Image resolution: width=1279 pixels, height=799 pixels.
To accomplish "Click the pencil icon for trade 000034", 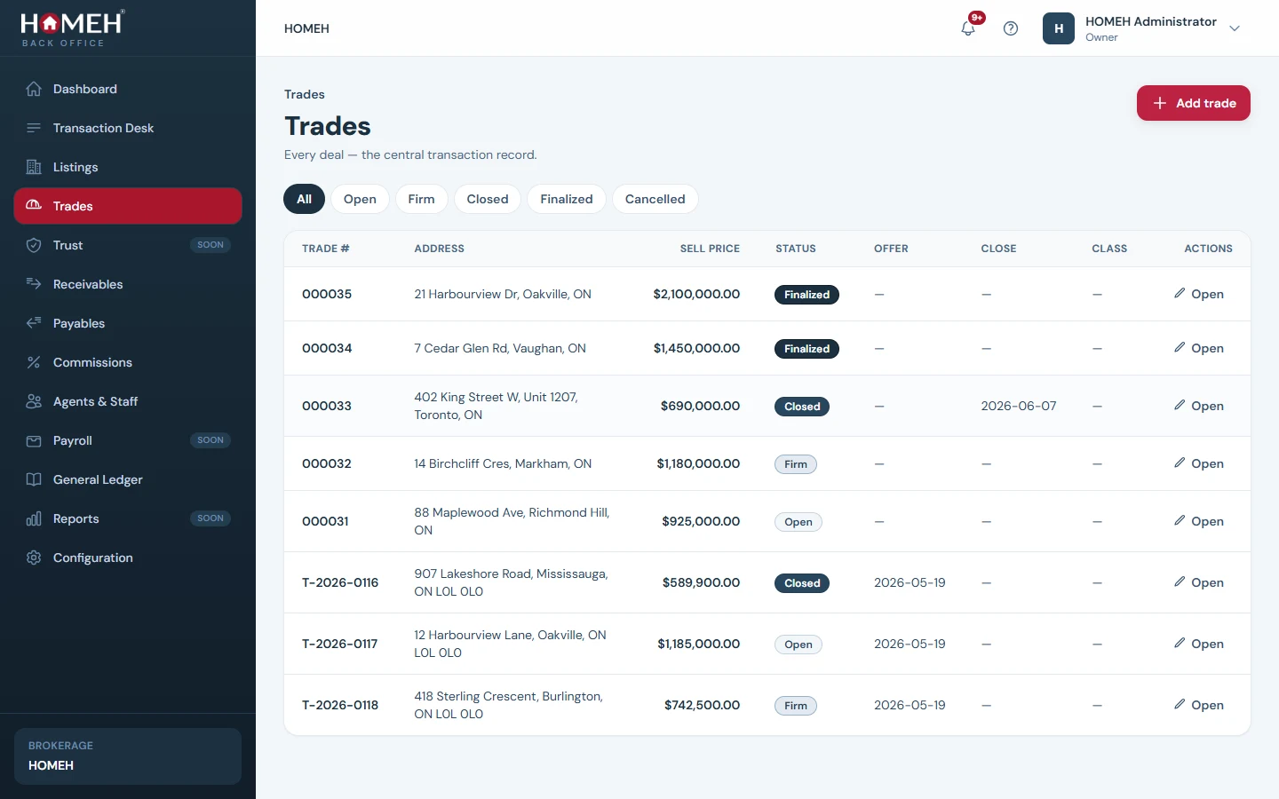I will click(x=1180, y=347).
